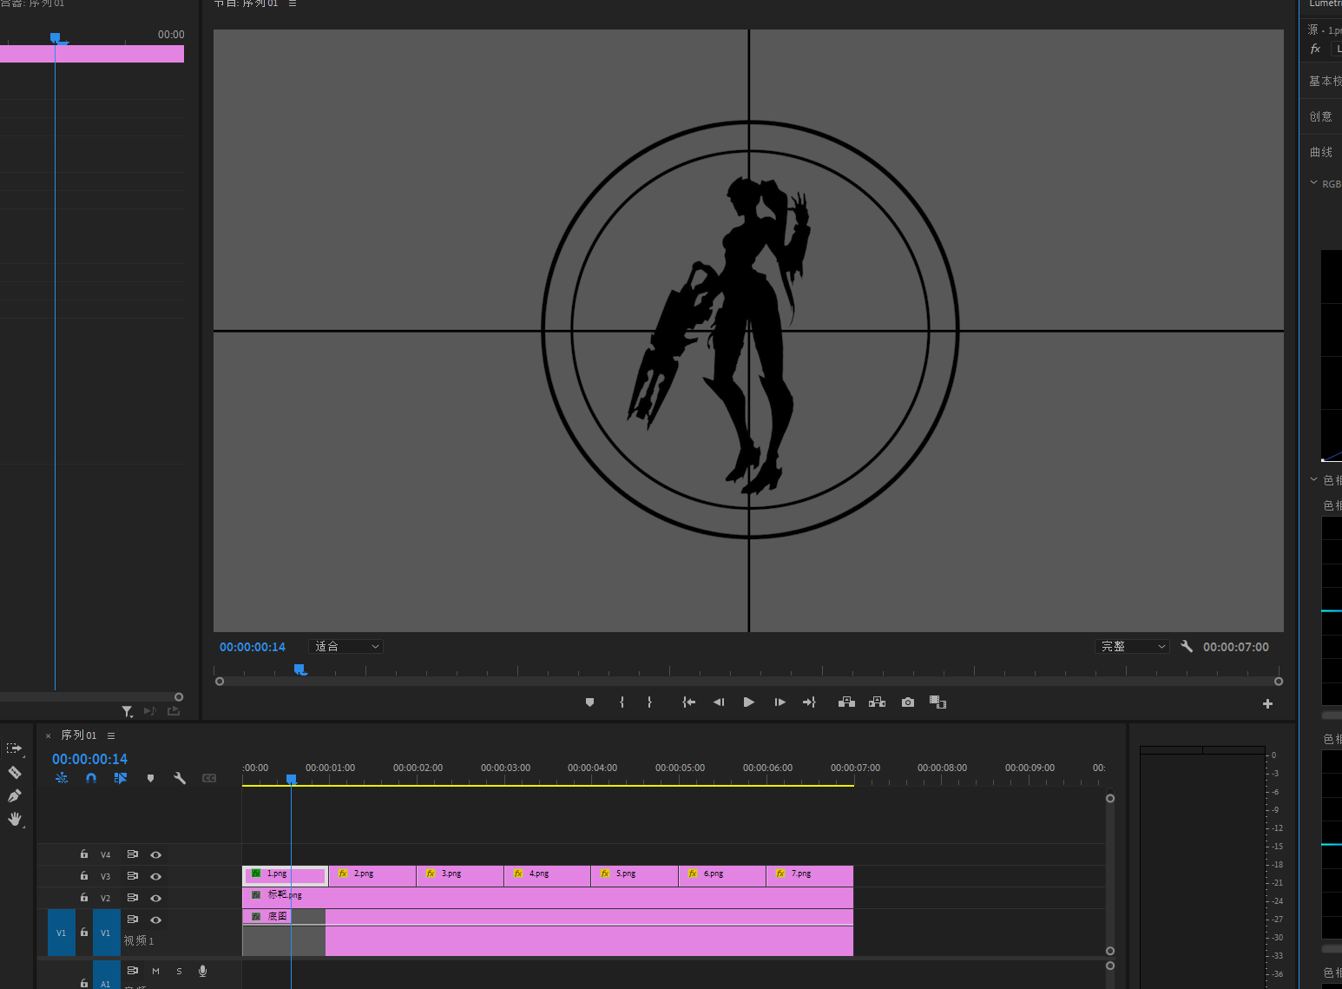This screenshot has width=1342, height=989.
Task: Select the Hand tool
Action: coord(15,819)
